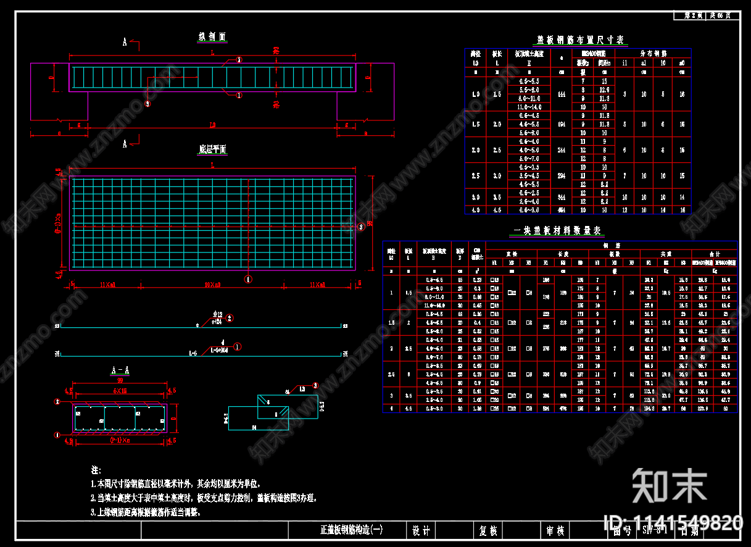Image resolution: width=751 pixels, height=547 pixels.
Task: Click the '一块盖板材料数量表' table title
Action: tap(558, 231)
